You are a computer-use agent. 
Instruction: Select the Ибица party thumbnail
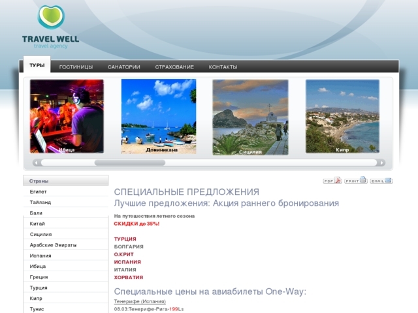[67, 116]
